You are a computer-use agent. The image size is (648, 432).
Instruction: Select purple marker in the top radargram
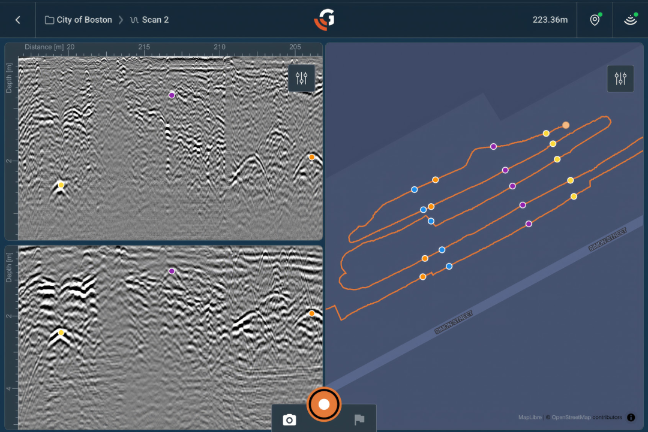[172, 95]
